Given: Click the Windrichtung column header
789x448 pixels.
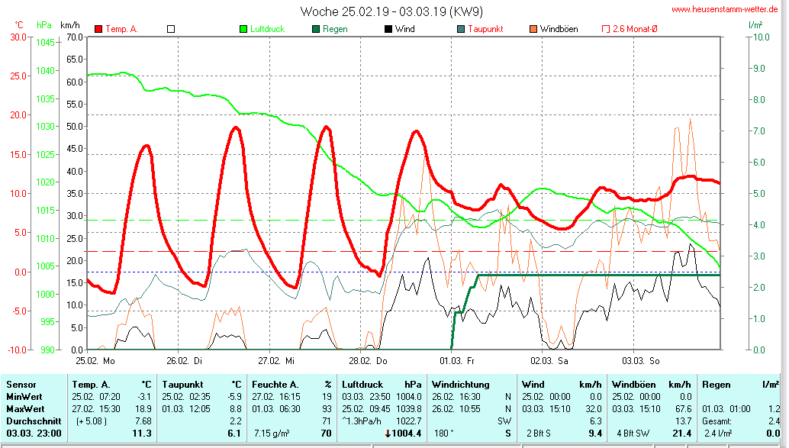Looking at the screenshot, I should point(462,384).
